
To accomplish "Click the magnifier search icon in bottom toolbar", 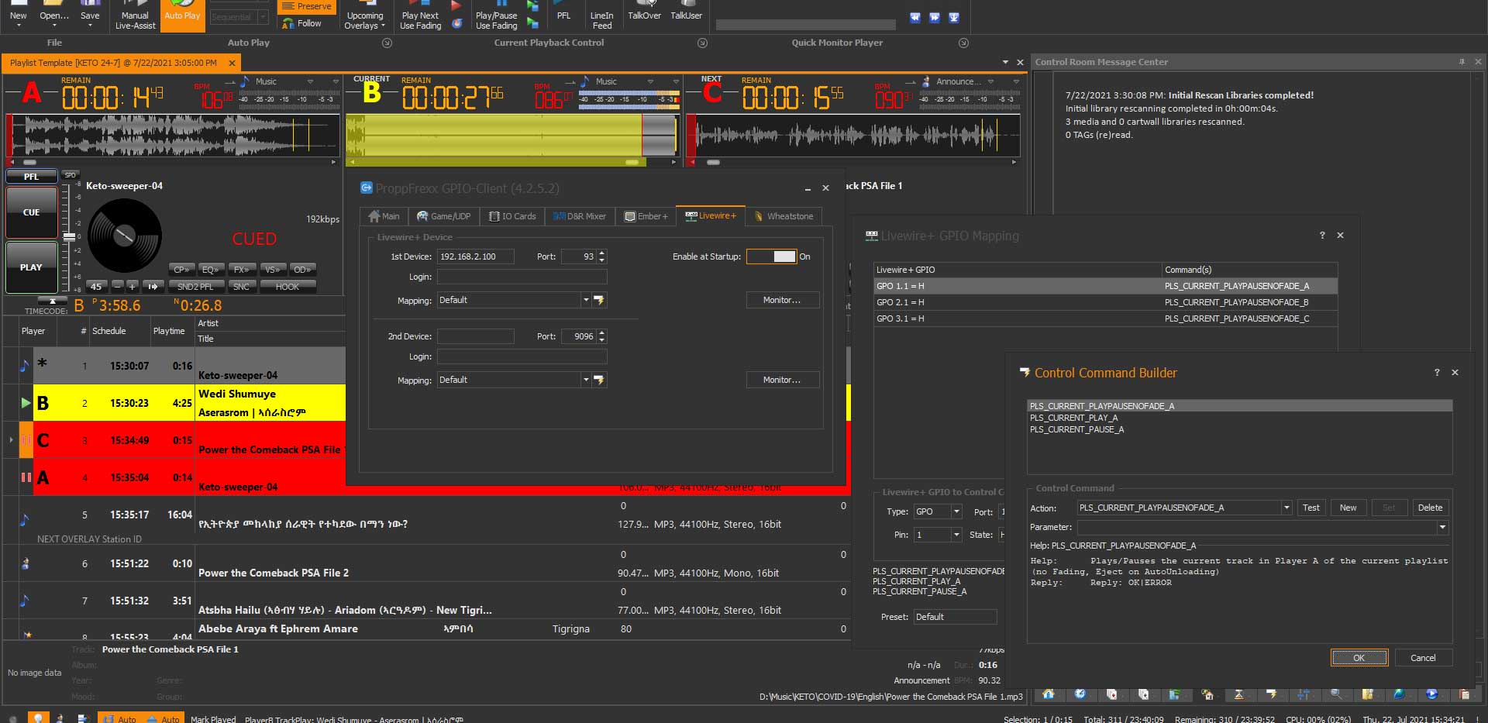I will tap(1335, 694).
